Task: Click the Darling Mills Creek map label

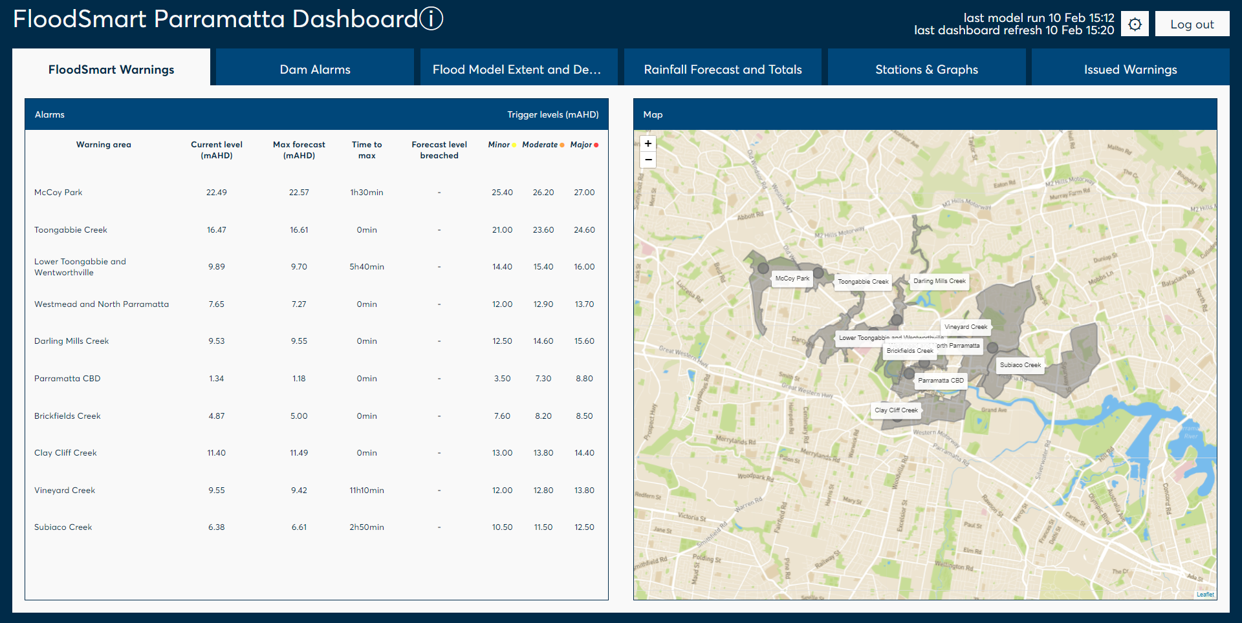Action: click(939, 281)
